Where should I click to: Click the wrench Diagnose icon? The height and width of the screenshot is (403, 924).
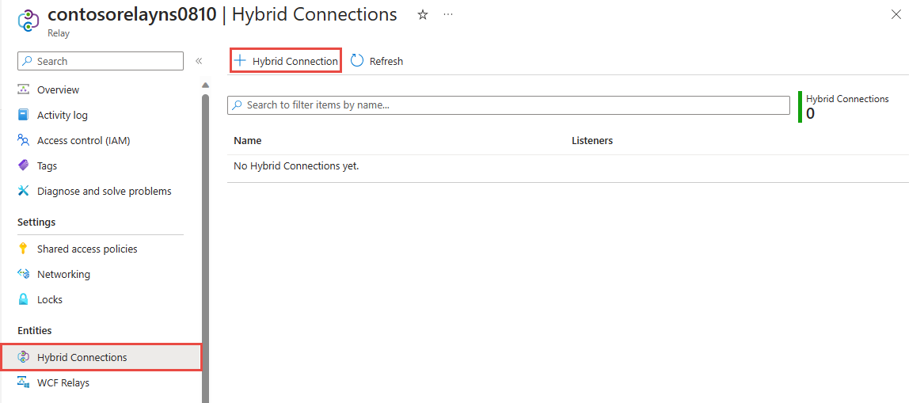click(24, 191)
